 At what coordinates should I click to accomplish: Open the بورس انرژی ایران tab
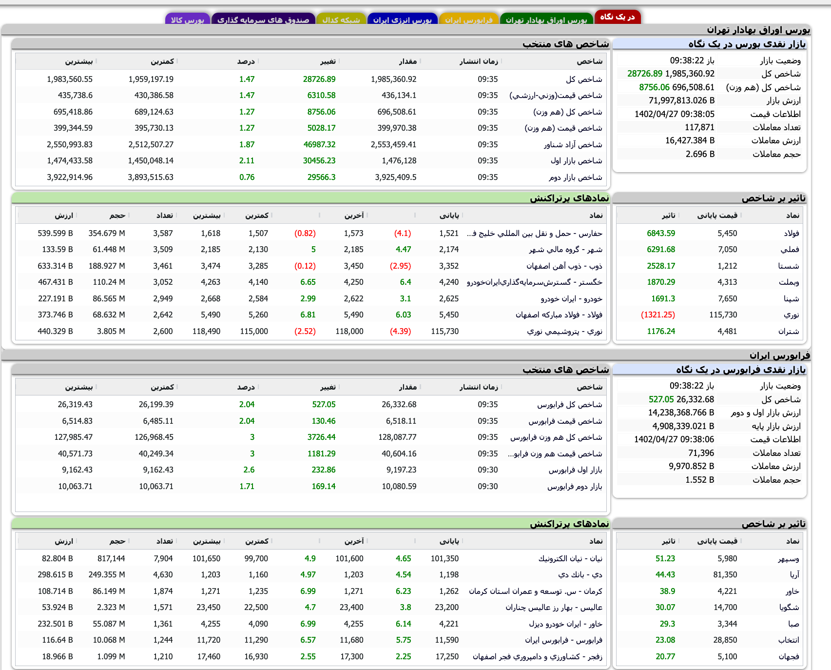click(x=402, y=19)
